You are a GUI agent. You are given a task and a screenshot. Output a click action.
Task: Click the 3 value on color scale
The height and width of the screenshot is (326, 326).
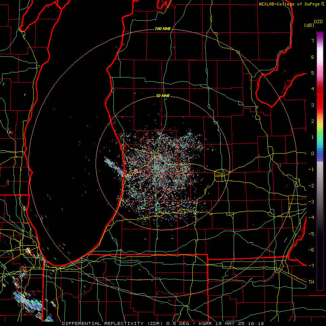313,105
